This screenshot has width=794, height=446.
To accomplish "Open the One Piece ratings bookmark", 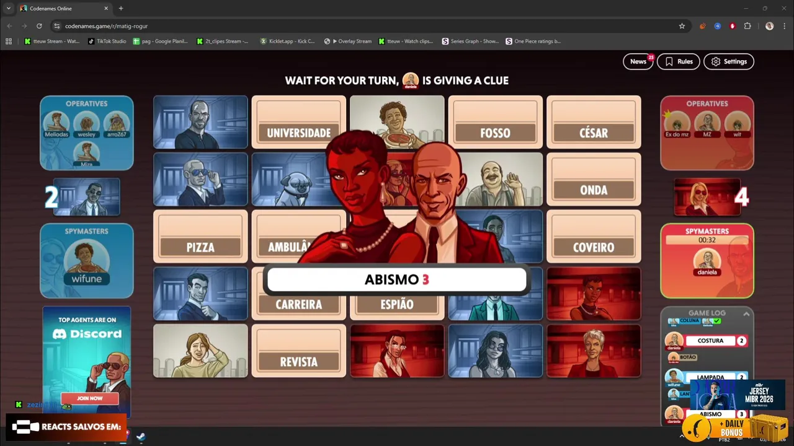I will click(533, 42).
